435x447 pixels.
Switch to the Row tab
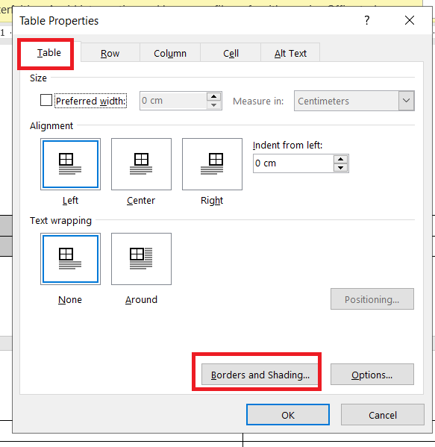110,53
